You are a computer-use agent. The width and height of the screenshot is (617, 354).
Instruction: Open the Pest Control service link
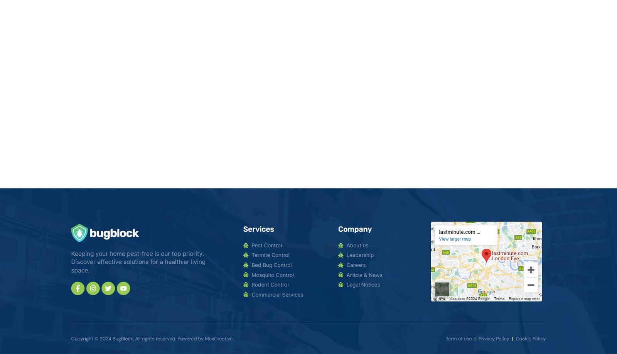(266, 245)
